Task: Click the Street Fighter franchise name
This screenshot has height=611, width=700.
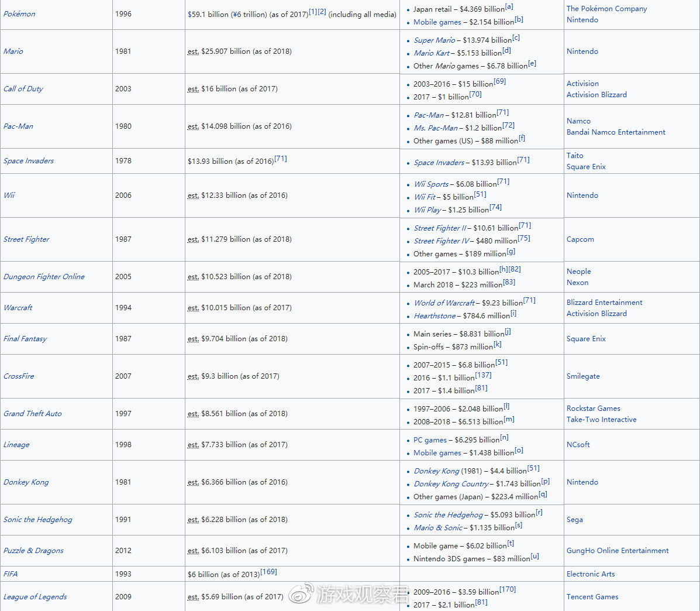Action: click(26, 239)
